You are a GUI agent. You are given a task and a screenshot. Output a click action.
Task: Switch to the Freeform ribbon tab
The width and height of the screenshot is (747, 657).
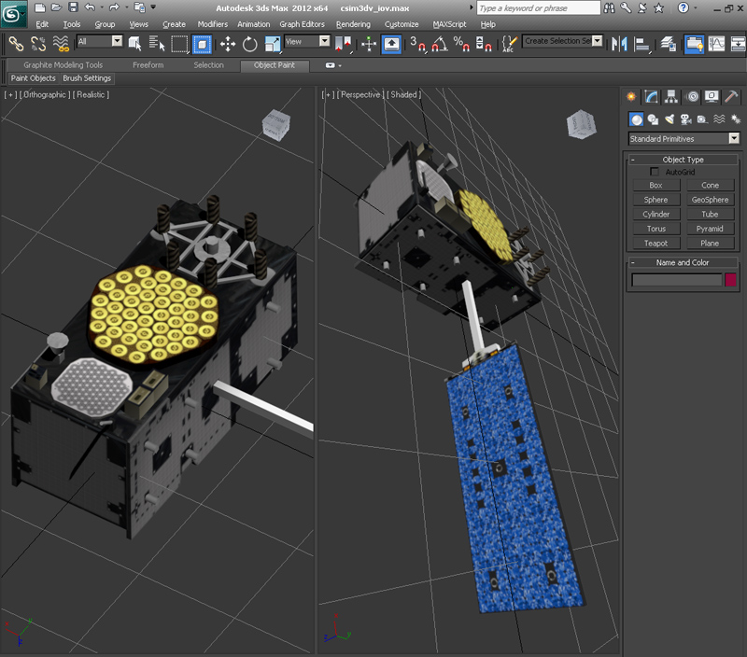pos(148,65)
